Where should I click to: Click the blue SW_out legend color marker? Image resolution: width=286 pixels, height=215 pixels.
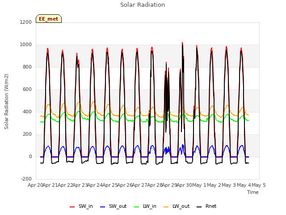[x=103, y=207]
